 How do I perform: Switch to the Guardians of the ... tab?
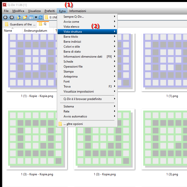(20, 24)
